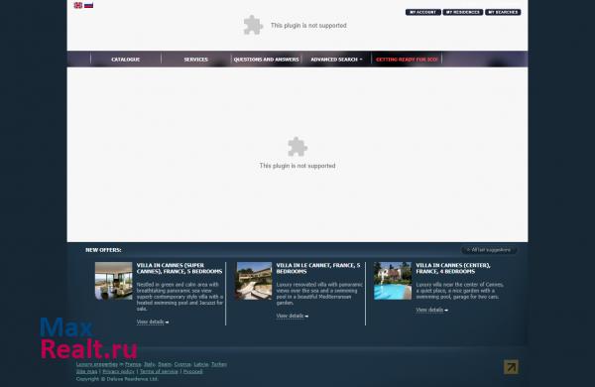Open the France footer link
This screenshot has height=387, width=595.
[133, 364]
